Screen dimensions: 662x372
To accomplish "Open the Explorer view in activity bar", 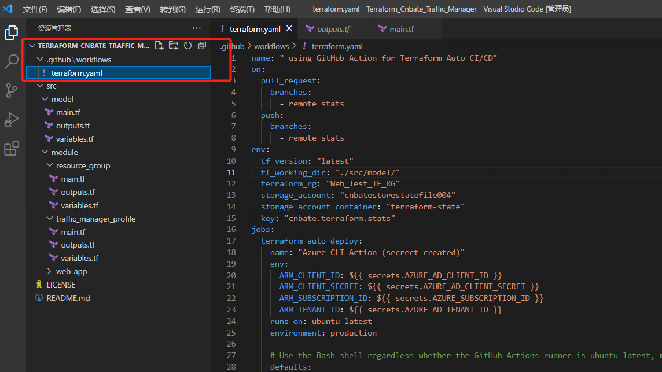I will tap(12, 32).
